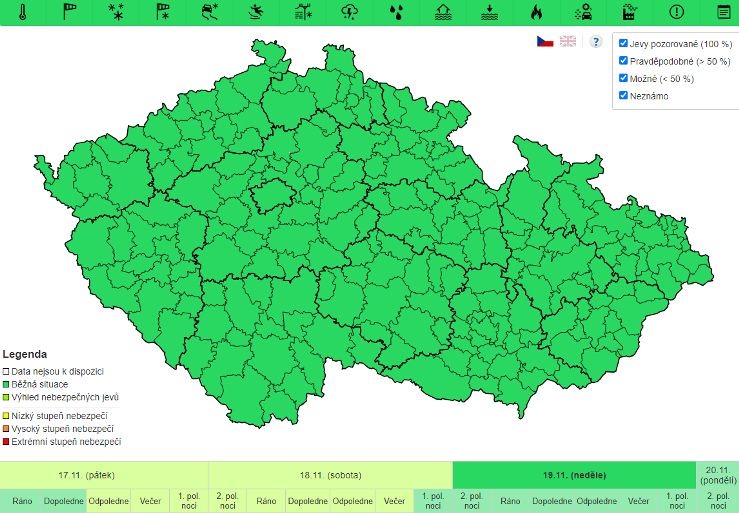Choose Večer slot under 18.11. sobota
Image resolution: width=739 pixels, height=513 pixels.
(x=394, y=501)
